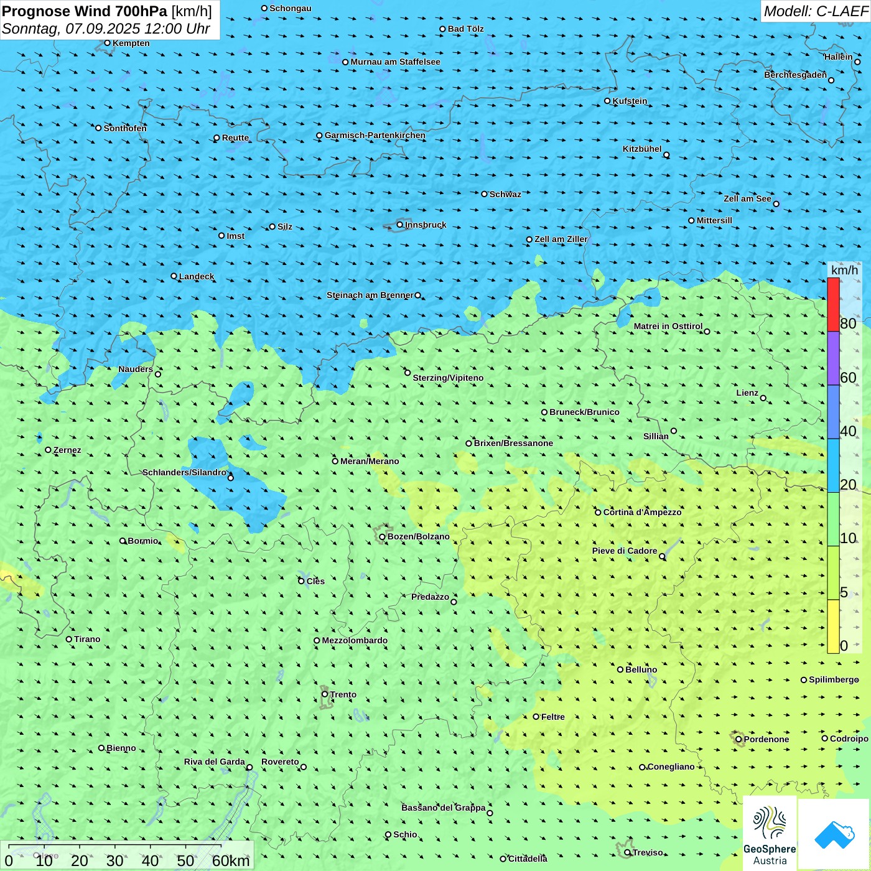Click the GeoSphere Austria logo
This screenshot has height=871, width=871.
[770, 834]
